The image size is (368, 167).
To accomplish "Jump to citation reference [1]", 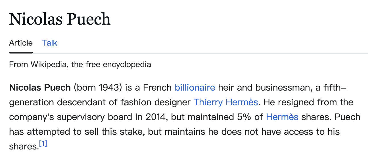I will 43,144.
